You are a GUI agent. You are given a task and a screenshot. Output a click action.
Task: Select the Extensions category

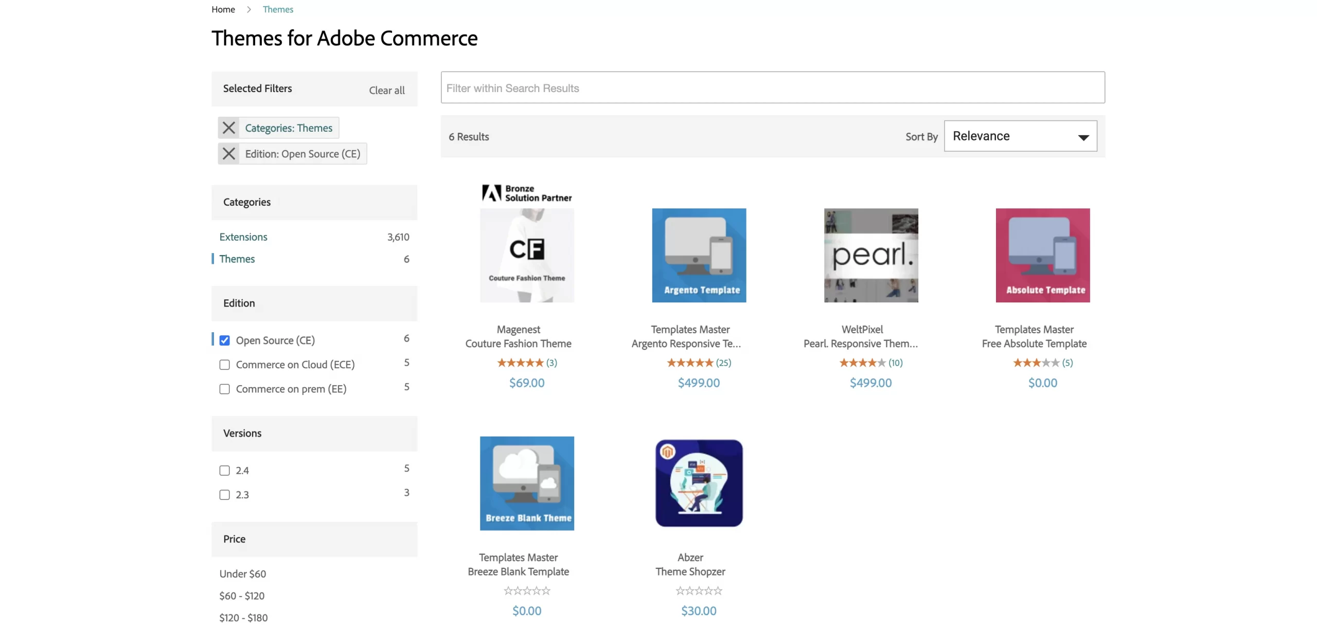(x=243, y=237)
